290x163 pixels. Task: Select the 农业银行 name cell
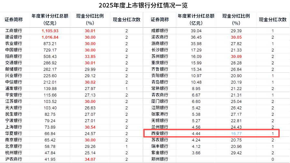pyautogui.click(x=14, y=44)
